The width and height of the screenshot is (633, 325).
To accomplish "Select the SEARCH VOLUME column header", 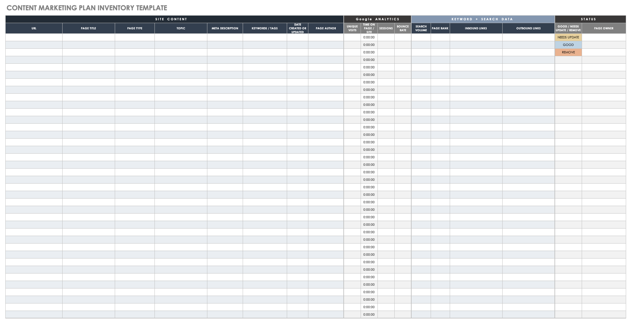I will coord(421,28).
